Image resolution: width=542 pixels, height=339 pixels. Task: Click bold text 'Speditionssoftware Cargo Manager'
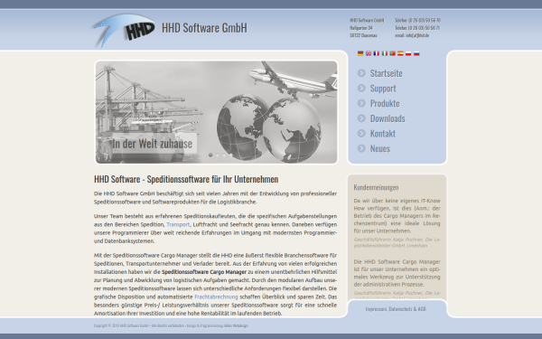pyautogui.click(x=204, y=272)
